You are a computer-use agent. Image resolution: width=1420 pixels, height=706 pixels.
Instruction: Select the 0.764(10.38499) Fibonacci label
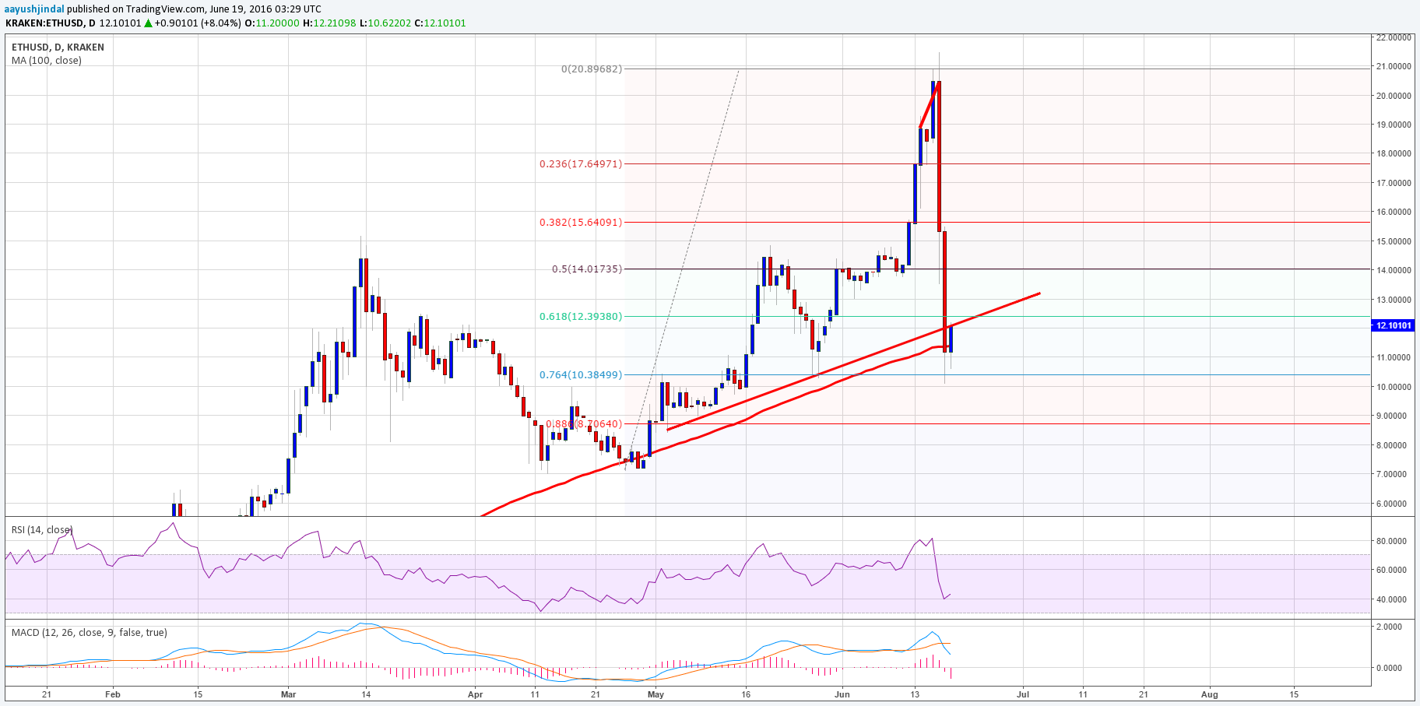(581, 375)
